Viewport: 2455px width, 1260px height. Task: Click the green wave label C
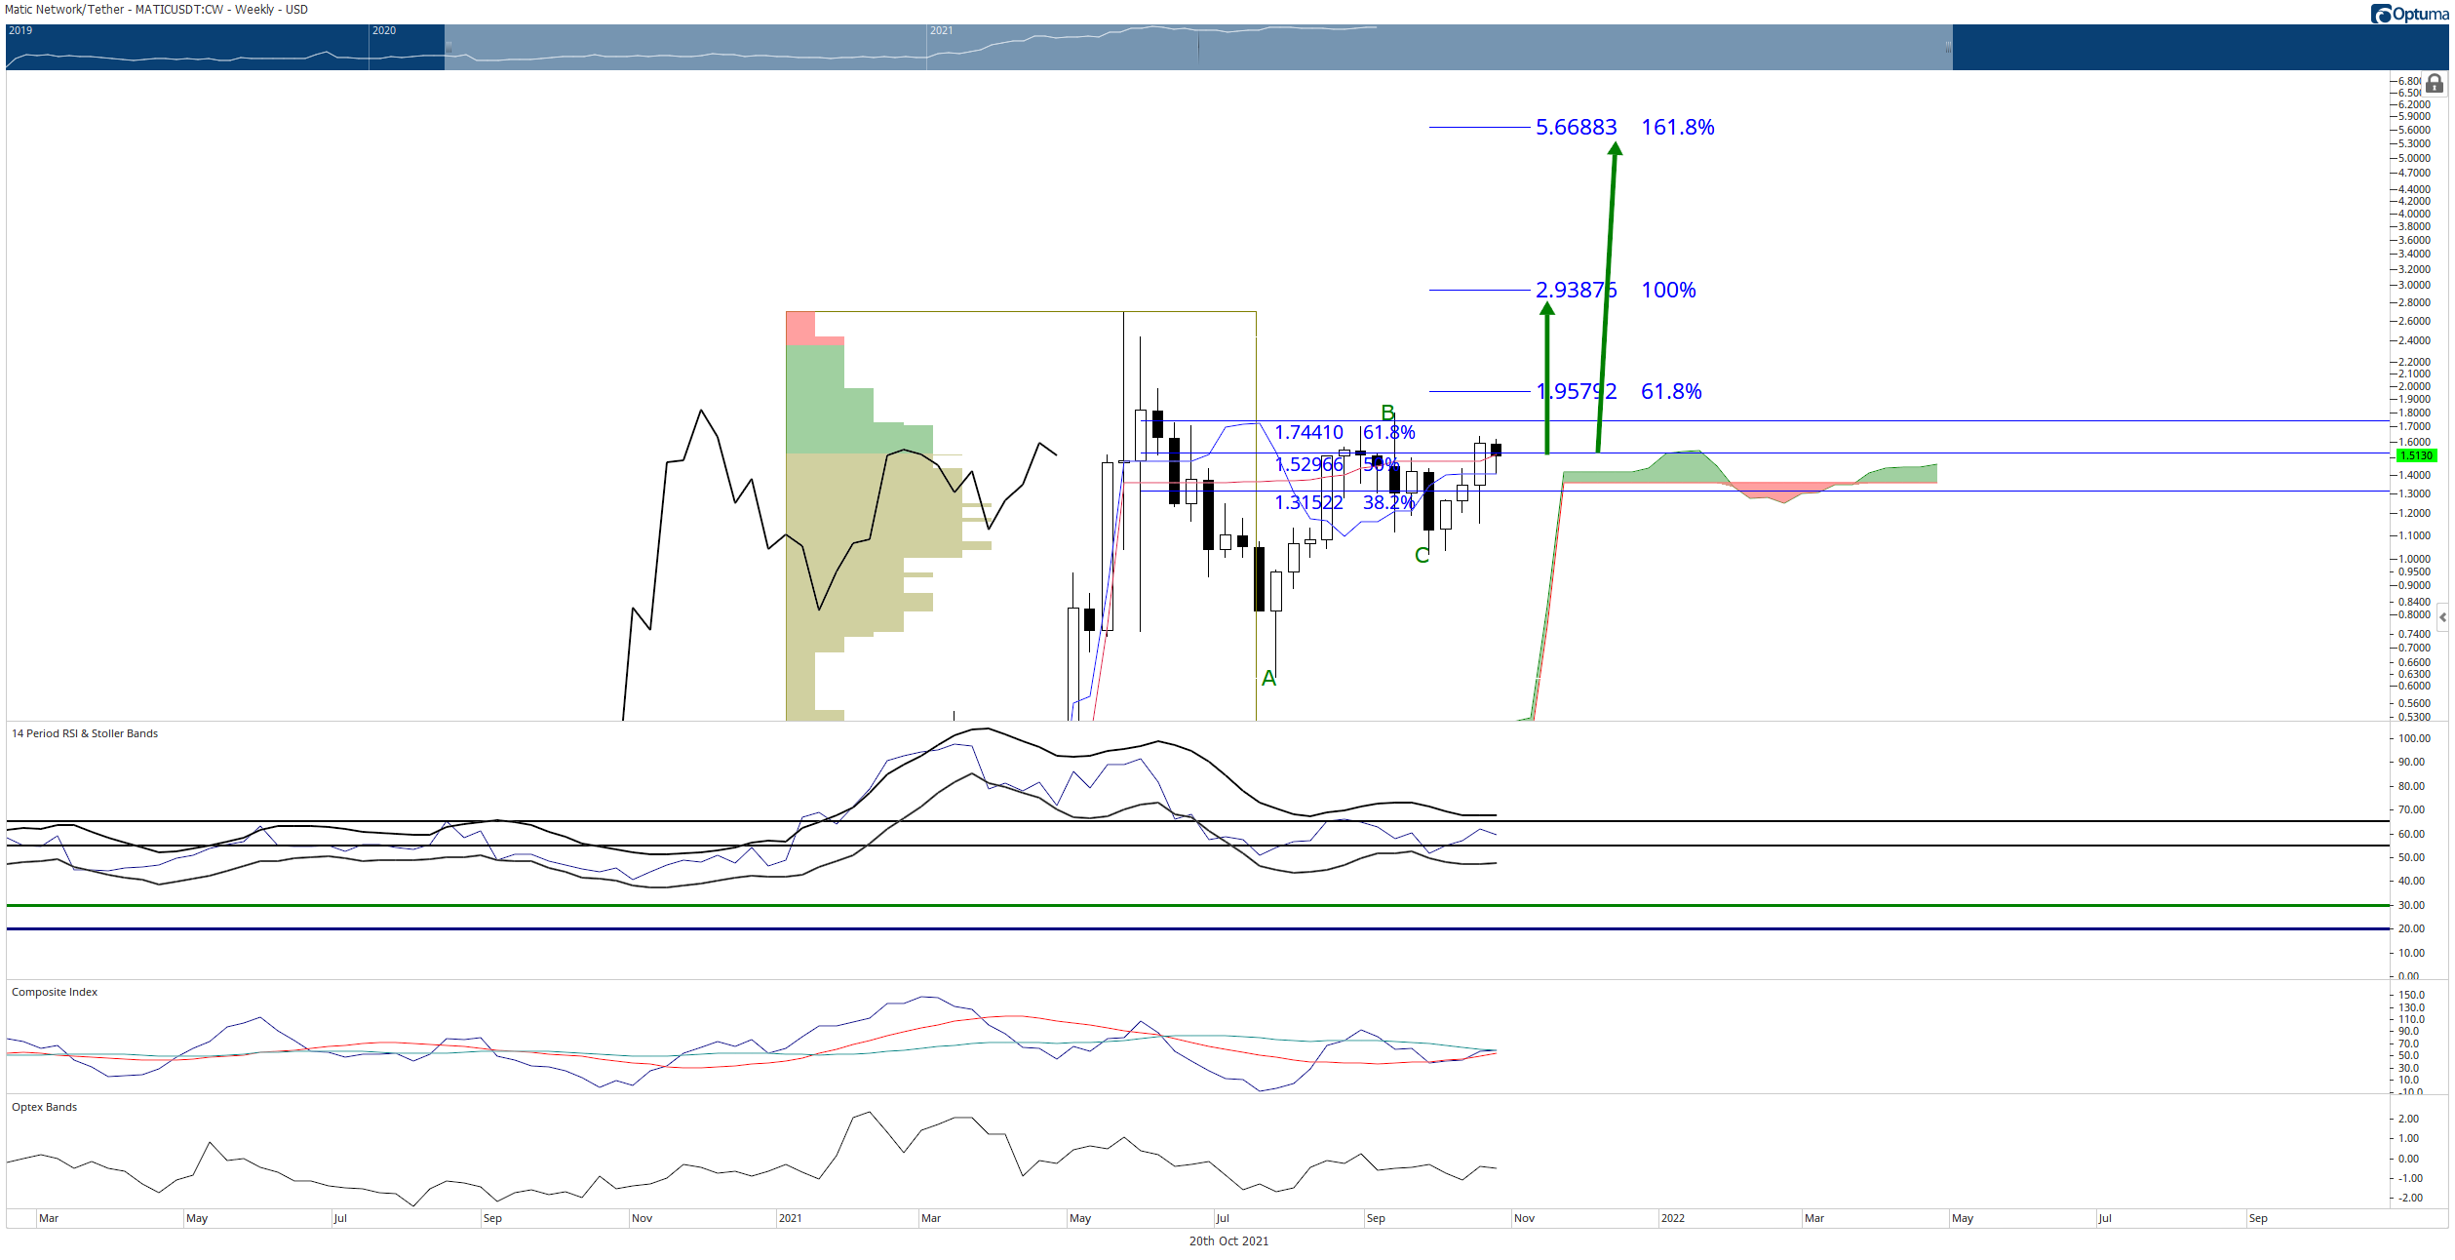point(1422,555)
